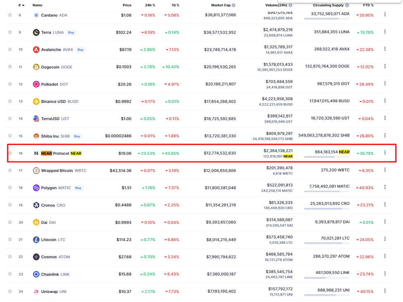The width and height of the screenshot is (403, 302).
Task: Toggle Binance USD watchlist star
Action: [x=10, y=101]
